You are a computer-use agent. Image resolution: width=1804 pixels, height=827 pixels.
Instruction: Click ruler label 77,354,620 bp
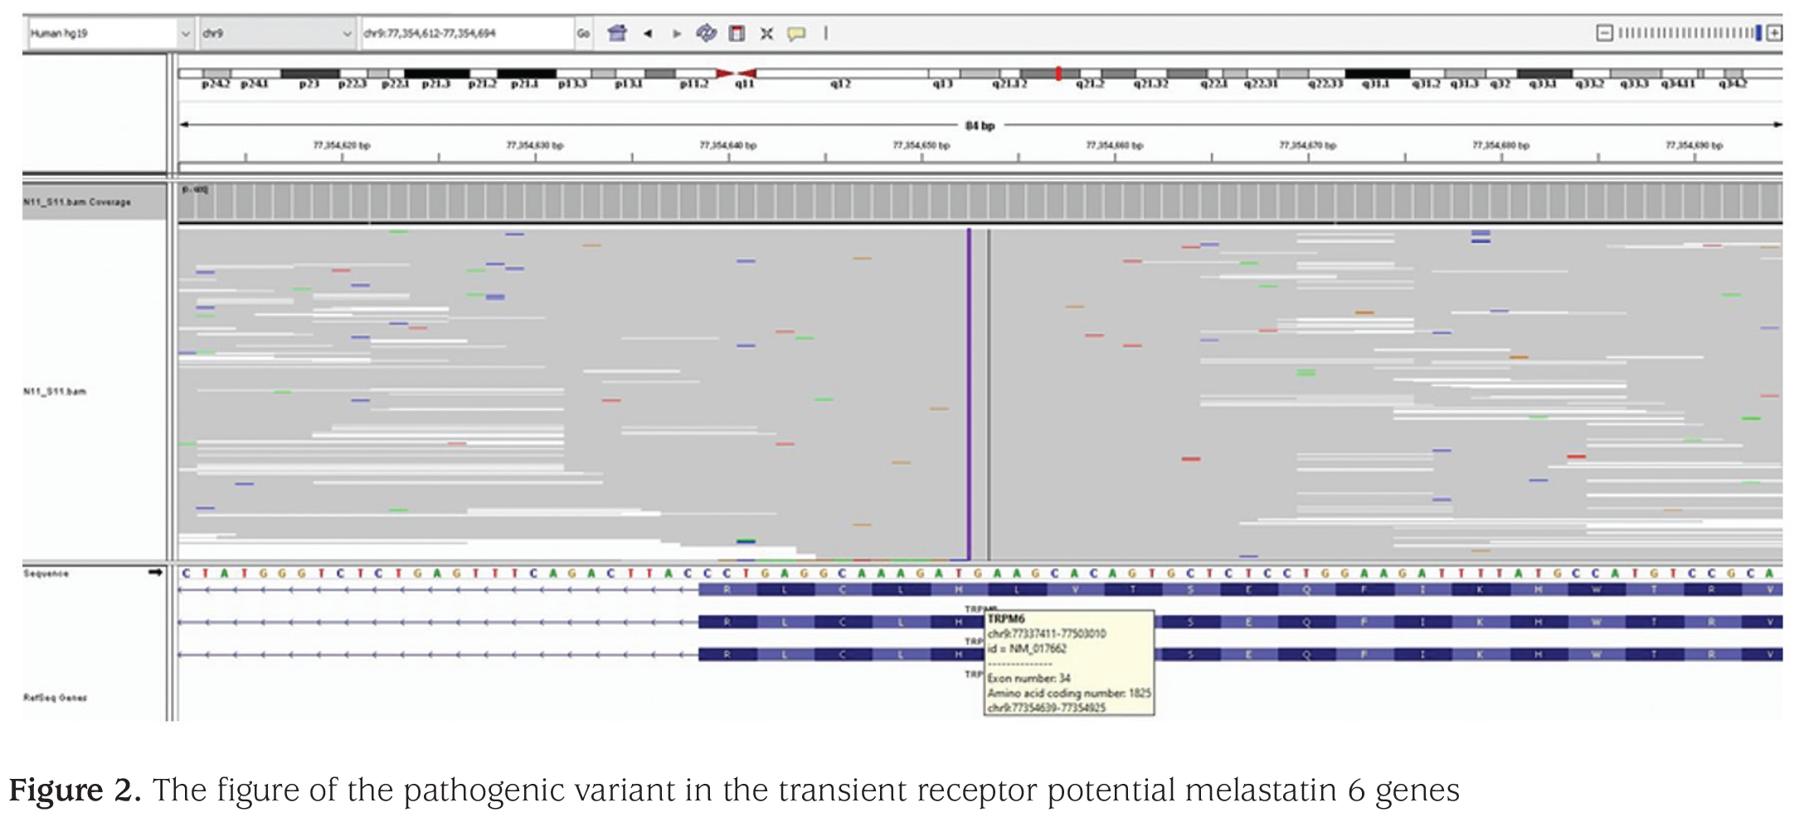coord(342,145)
